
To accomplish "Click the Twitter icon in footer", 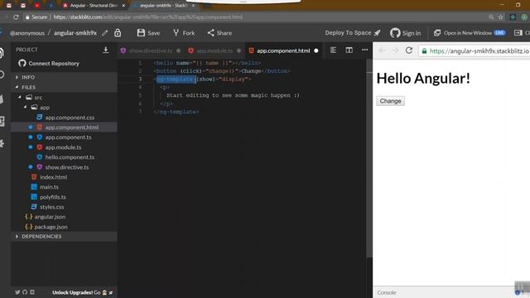I will [x=17, y=292].
